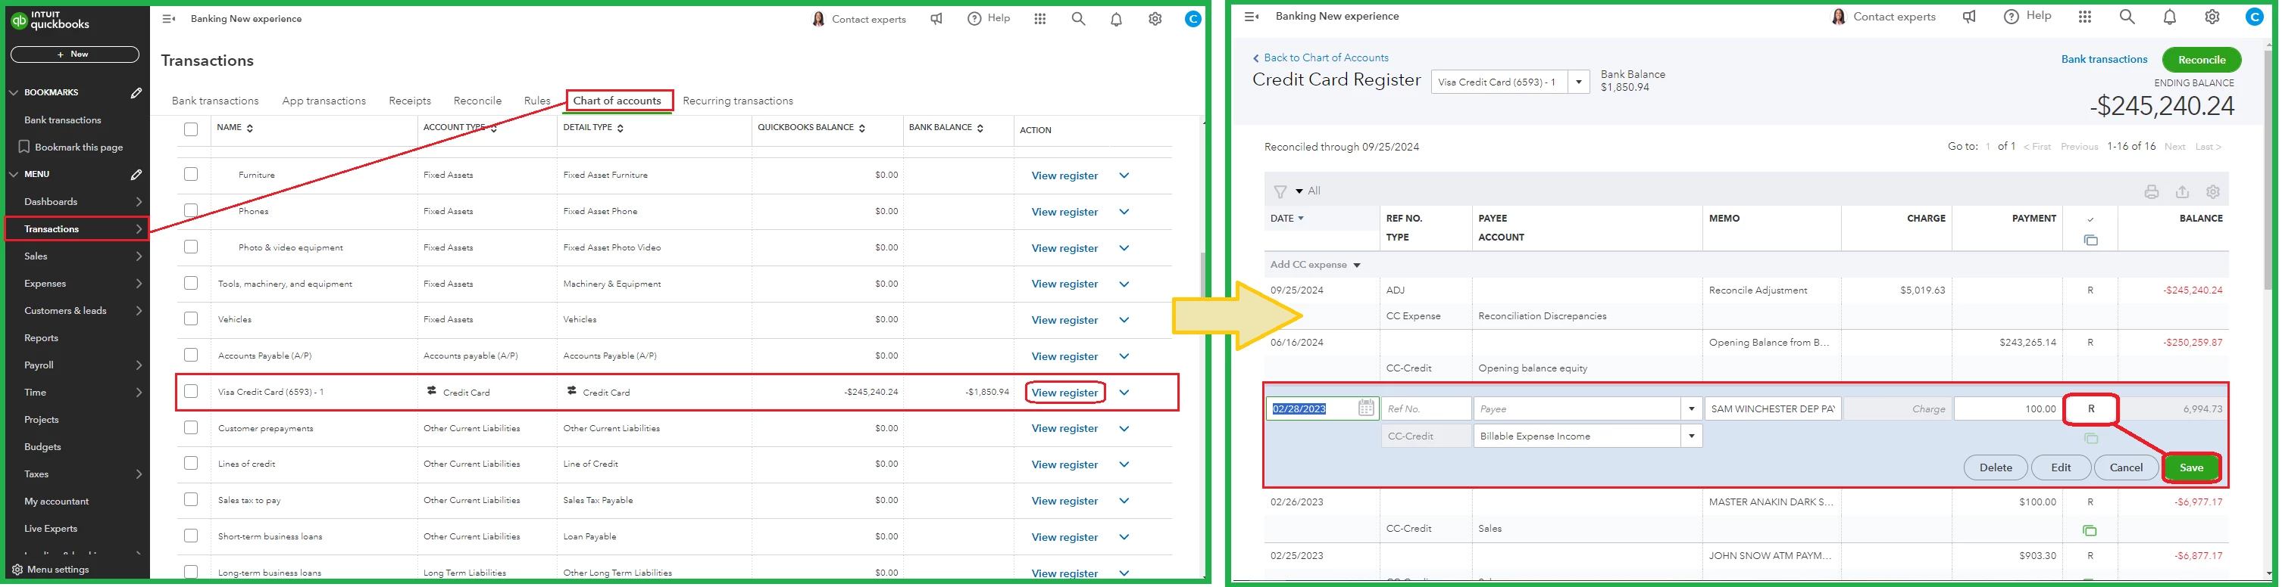
Task: Select the Accounts Payable (A/P) checkbox
Action: click(x=190, y=356)
